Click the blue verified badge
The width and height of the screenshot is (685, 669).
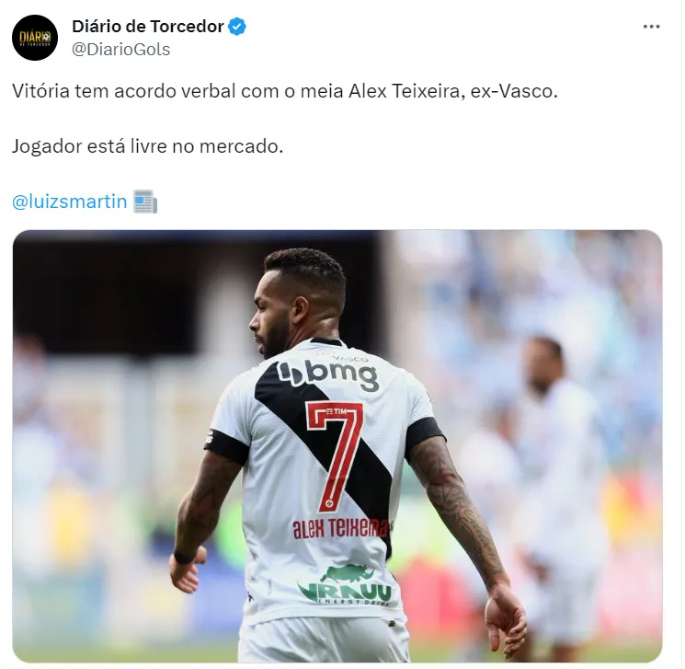coord(237,27)
